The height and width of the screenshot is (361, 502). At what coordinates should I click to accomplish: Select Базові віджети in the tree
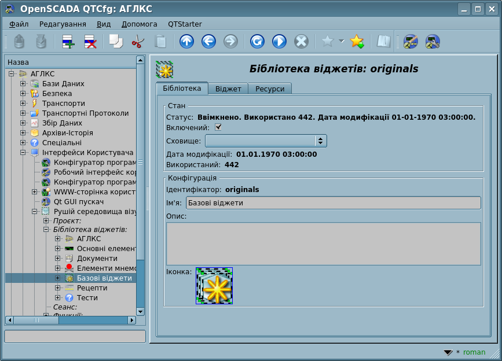click(x=104, y=278)
